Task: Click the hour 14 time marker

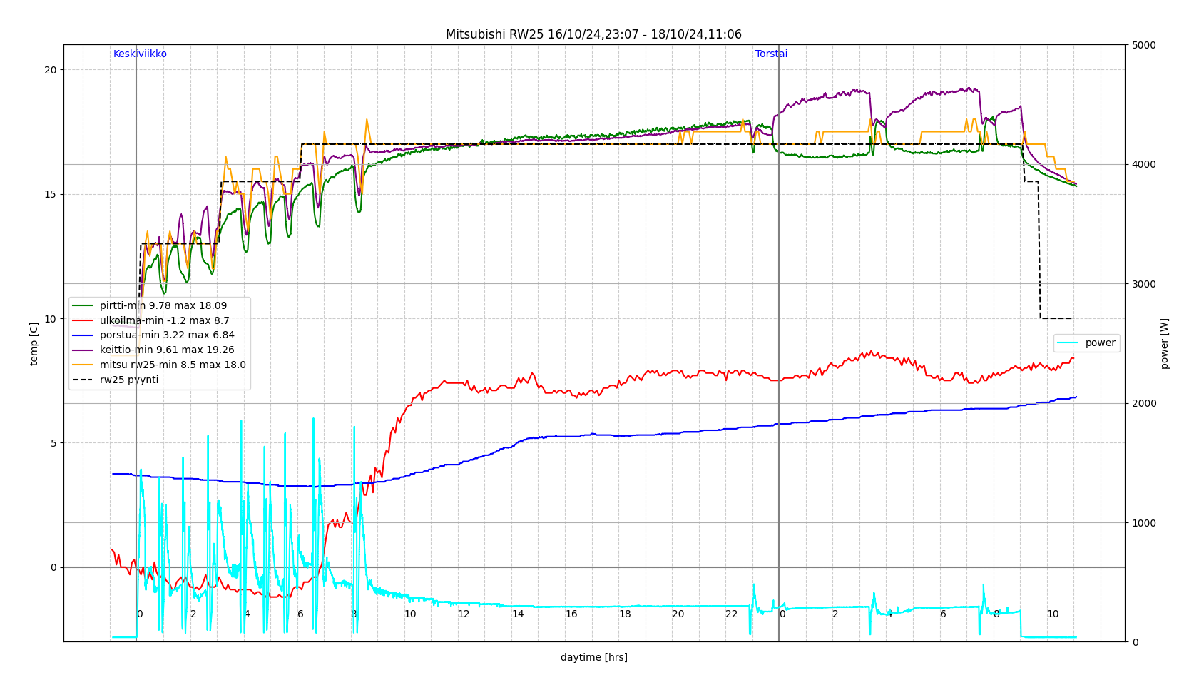Action: [517, 614]
